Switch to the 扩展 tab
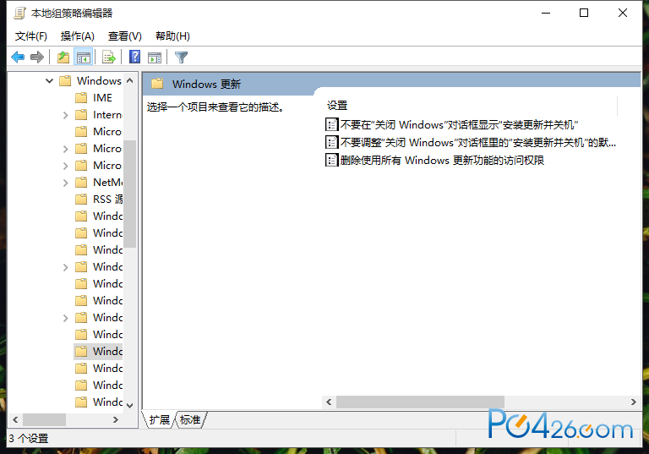 160,419
